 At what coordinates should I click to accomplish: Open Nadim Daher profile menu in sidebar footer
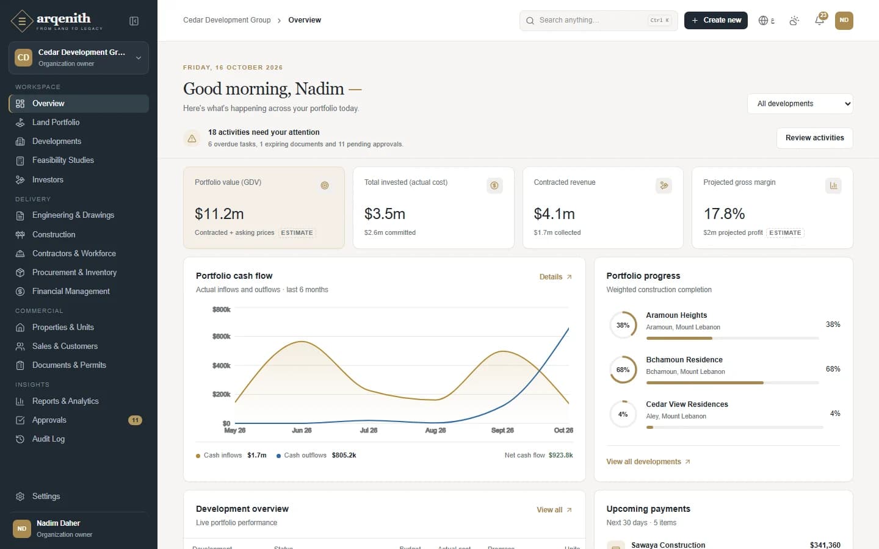[x=79, y=528]
